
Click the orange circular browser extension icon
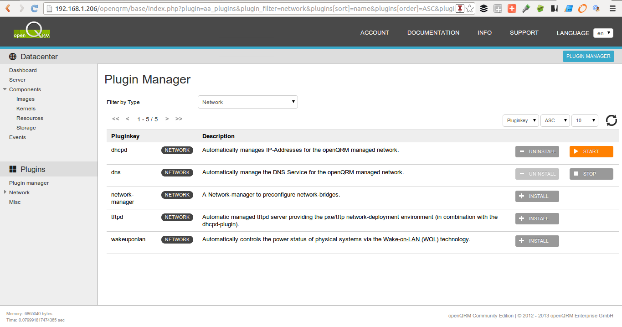582,8
